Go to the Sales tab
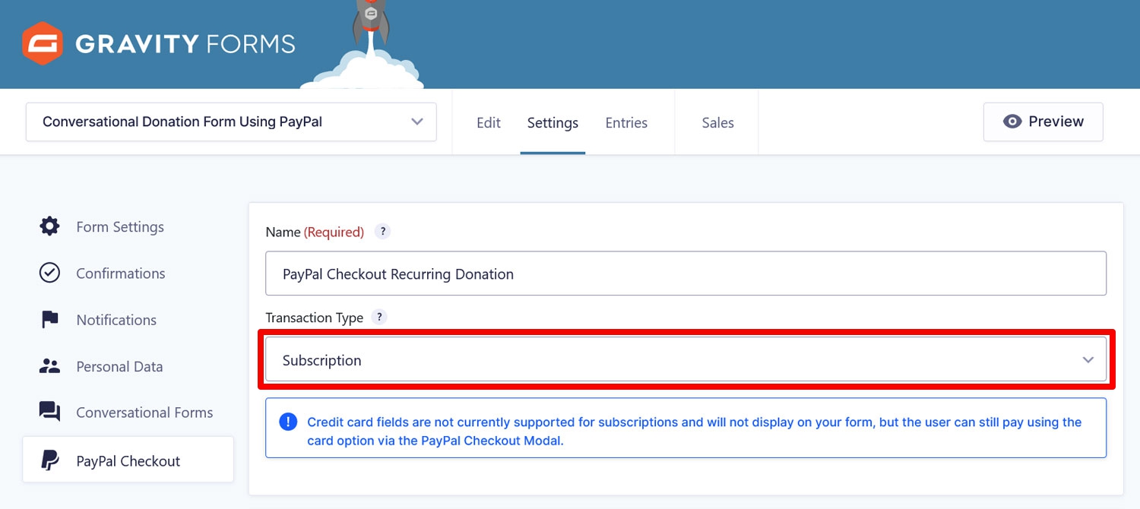The width and height of the screenshot is (1140, 509). tap(717, 122)
